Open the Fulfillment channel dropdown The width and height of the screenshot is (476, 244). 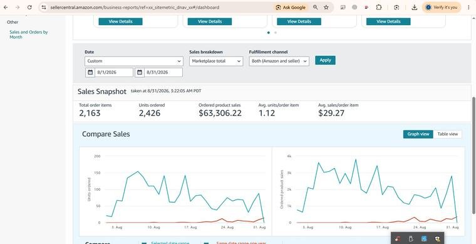coord(279,61)
